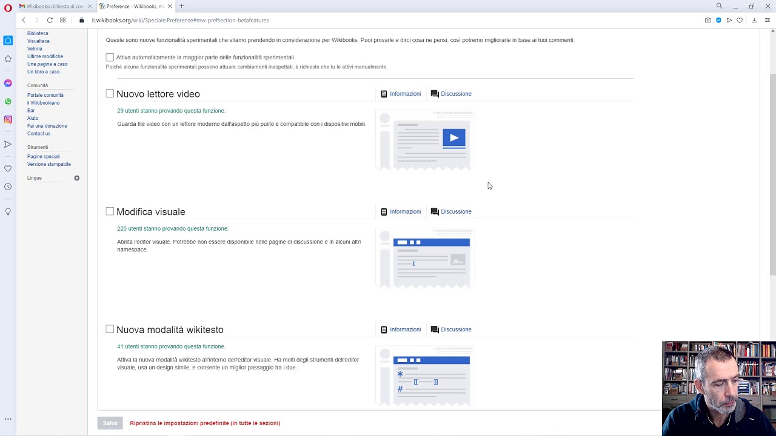Close the Wikibooks Gmail tab

coord(90,6)
